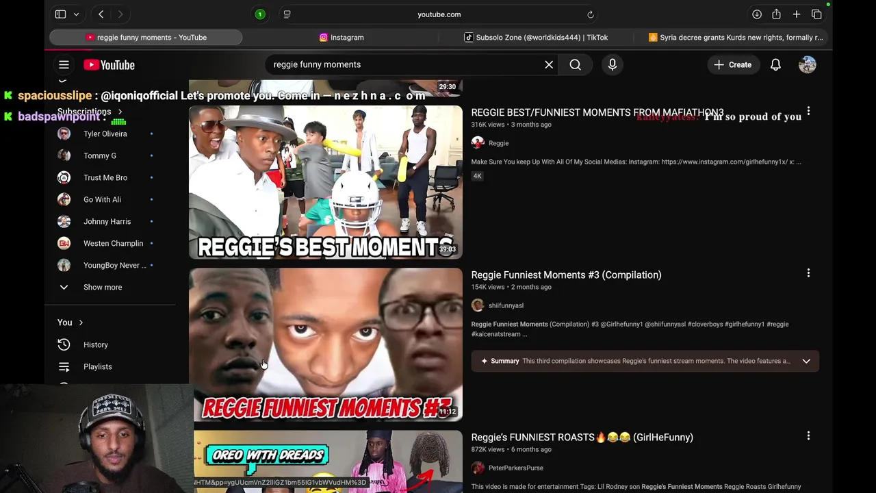Open more options for MAFIATHON3 video

click(x=808, y=111)
